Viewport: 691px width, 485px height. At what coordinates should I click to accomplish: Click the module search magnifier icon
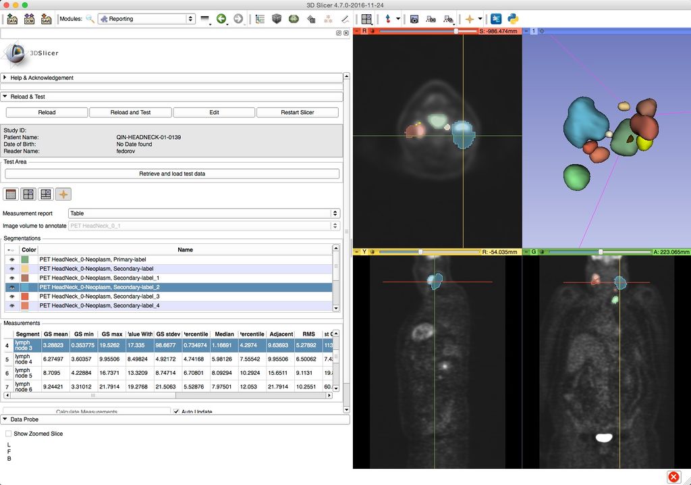click(90, 19)
